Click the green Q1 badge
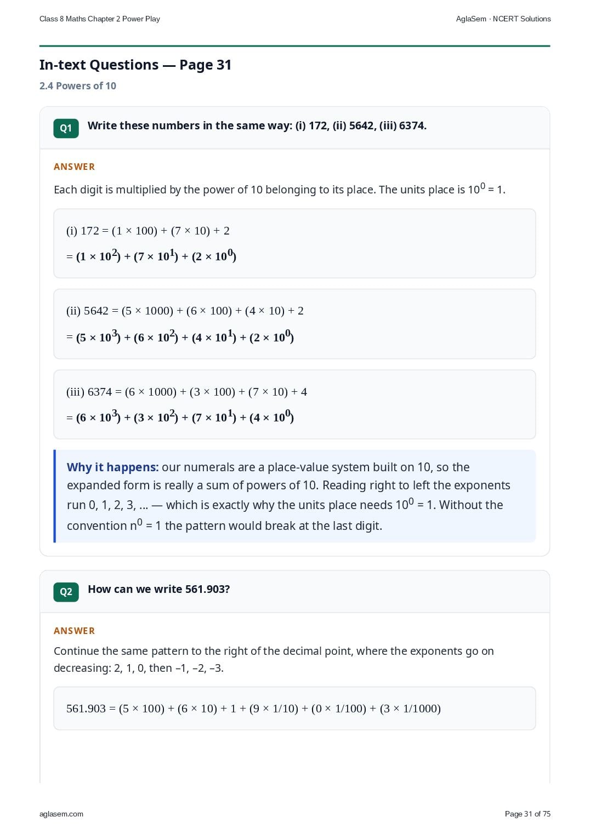This screenshot has height=834, width=590. 66,128
